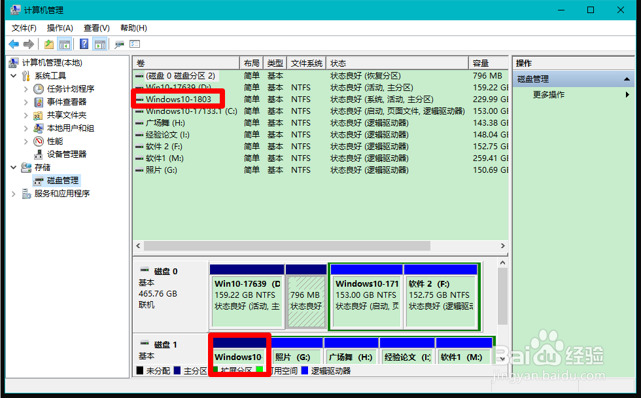Toggle the action pane show/hide icon

[x=99, y=44]
